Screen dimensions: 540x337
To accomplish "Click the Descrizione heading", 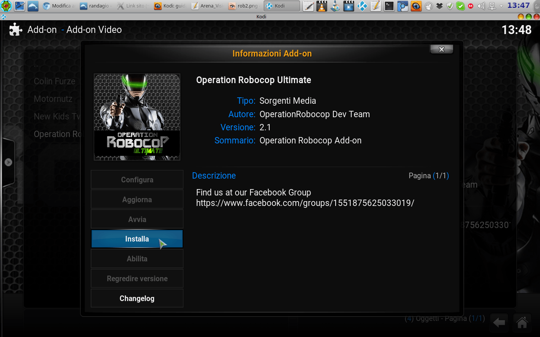I will click(214, 176).
